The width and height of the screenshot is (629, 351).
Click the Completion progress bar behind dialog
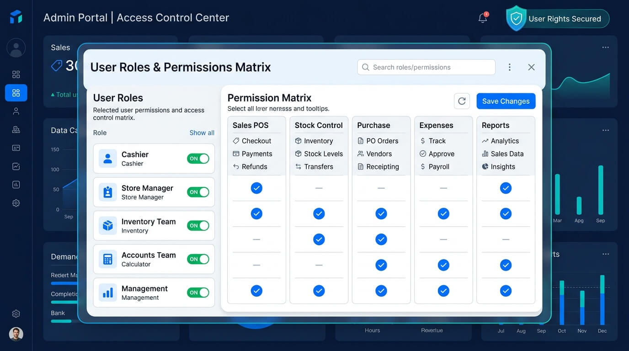point(64,302)
